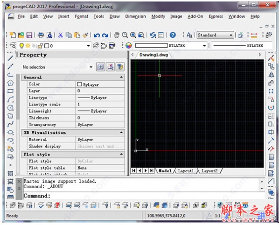The width and height of the screenshot is (280, 225).
Task: Click the Save icon in the toolbar
Action: (29, 35)
